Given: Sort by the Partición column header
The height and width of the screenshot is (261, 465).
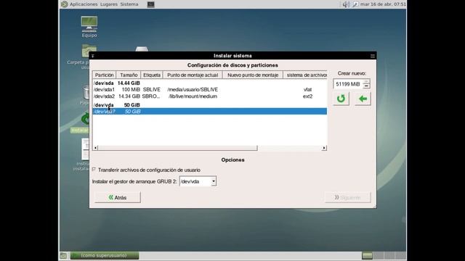Looking at the screenshot, I should (x=104, y=75).
